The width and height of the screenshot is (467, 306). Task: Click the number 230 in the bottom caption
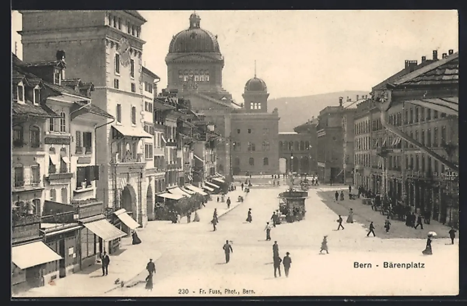[x=184, y=291]
